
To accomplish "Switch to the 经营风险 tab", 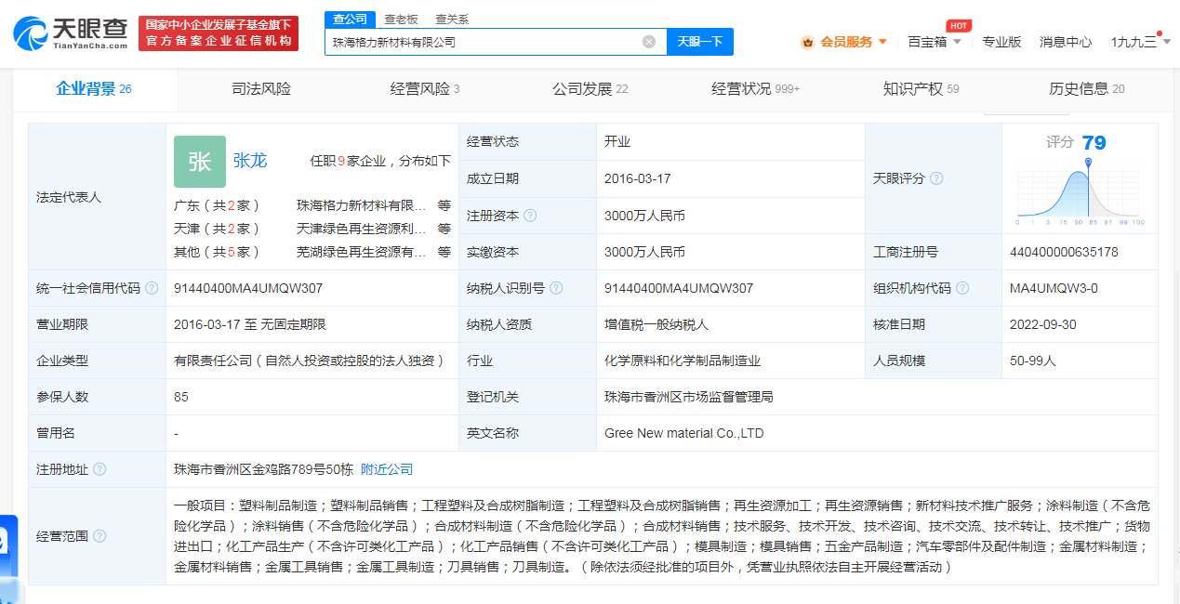I will click(425, 89).
